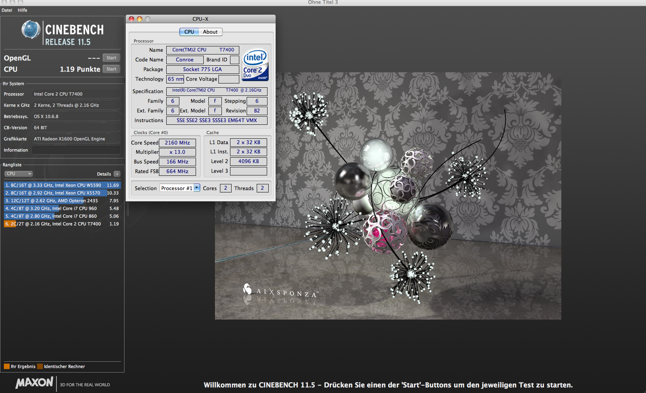Click the Threads count field
Image resolution: width=646 pixels, height=393 pixels.
(x=262, y=188)
